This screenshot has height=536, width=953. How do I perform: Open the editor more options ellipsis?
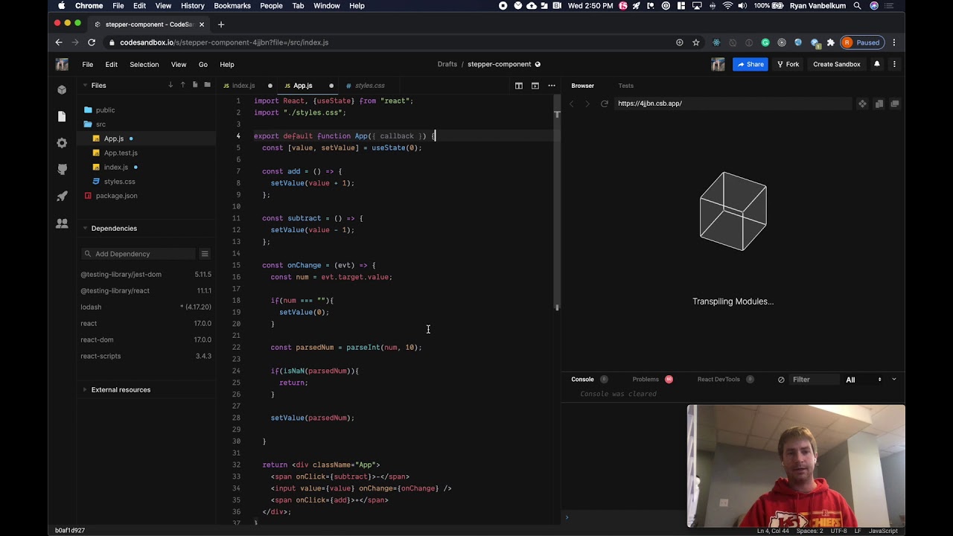(x=552, y=86)
